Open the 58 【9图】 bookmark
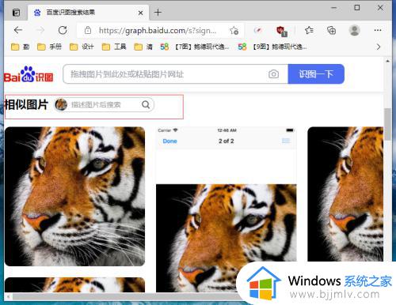The width and height of the screenshot is (396, 305). pos(272,47)
